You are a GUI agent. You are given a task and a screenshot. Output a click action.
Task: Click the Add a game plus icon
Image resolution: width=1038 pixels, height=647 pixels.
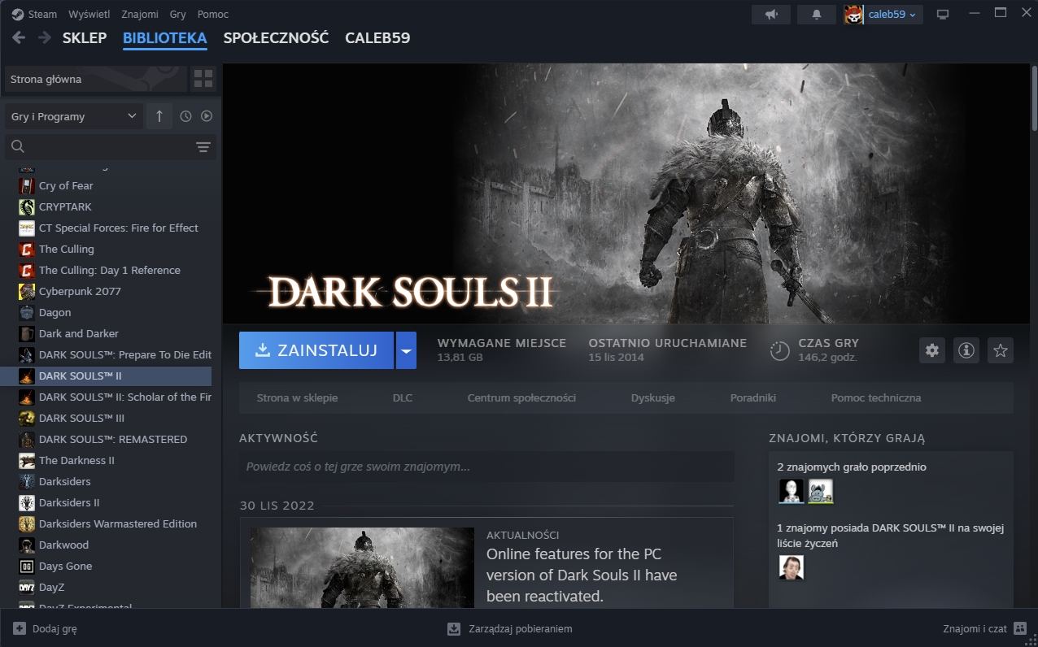(20, 628)
